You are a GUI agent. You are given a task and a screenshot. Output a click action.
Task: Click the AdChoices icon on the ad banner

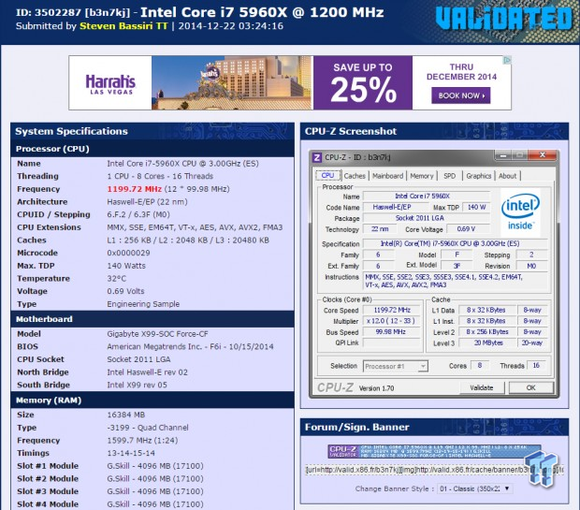coord(507,60)
